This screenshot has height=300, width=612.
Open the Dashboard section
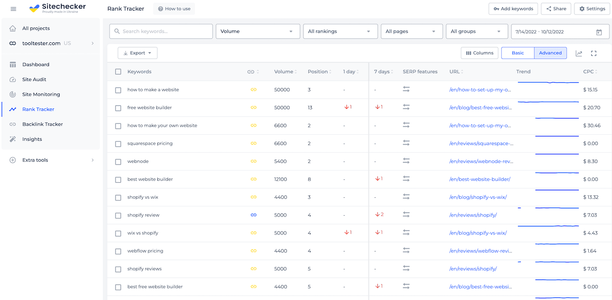click(x=36, y=65)
